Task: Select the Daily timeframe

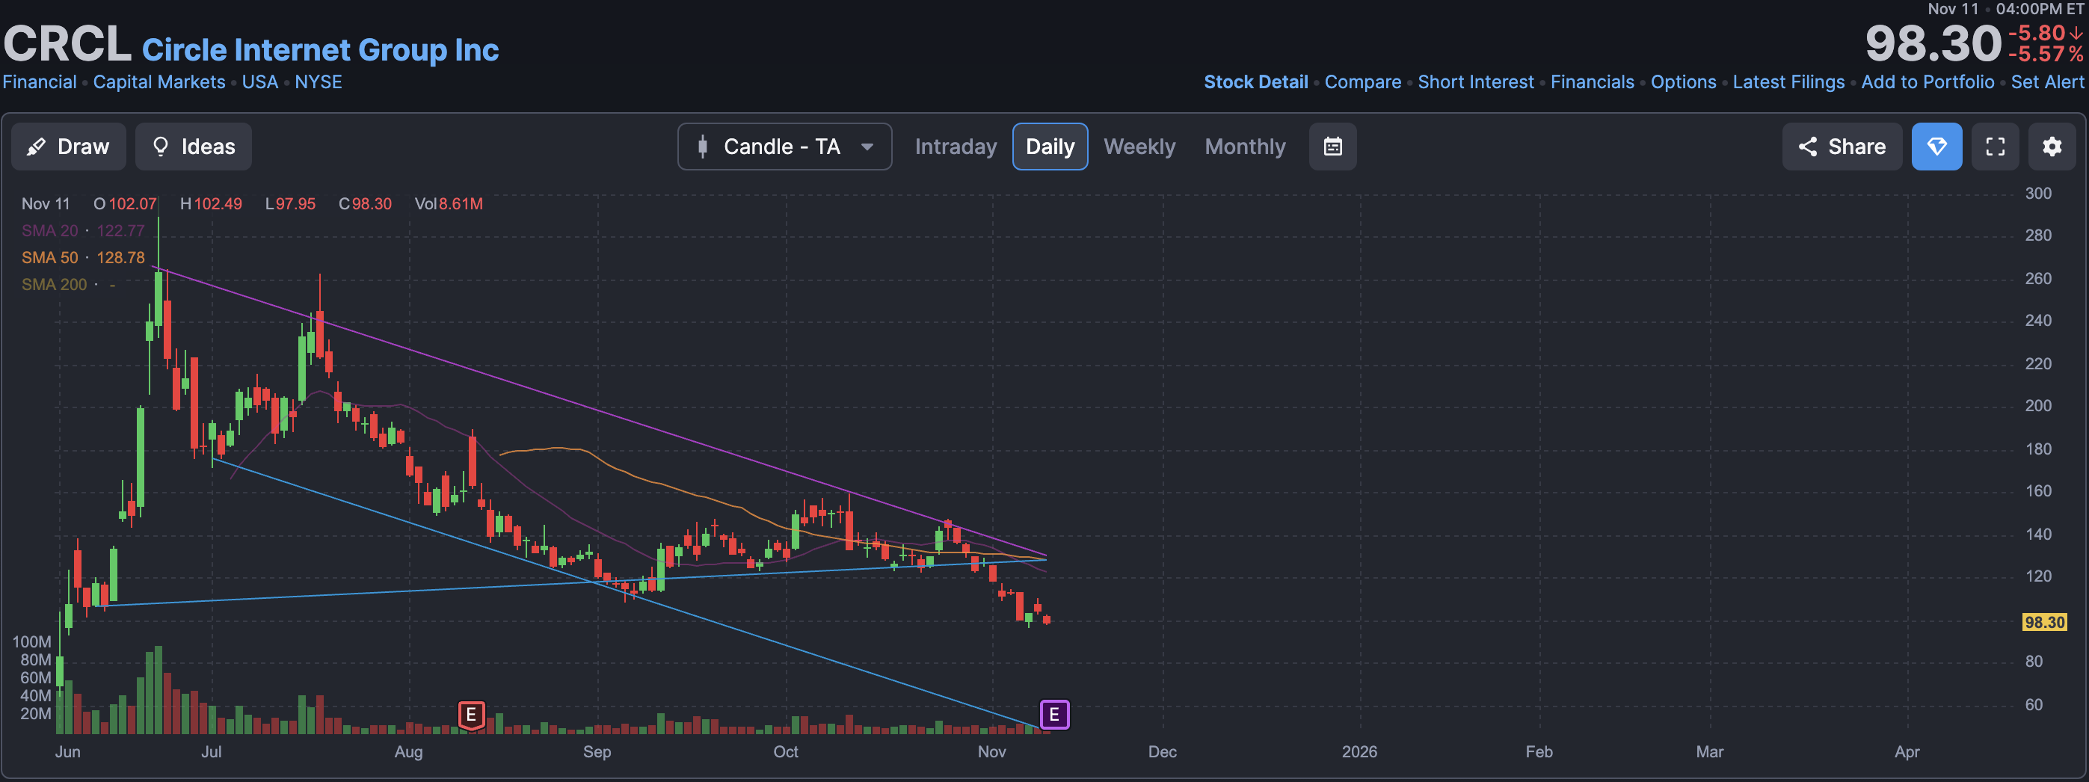Action: coord(1050,147)
